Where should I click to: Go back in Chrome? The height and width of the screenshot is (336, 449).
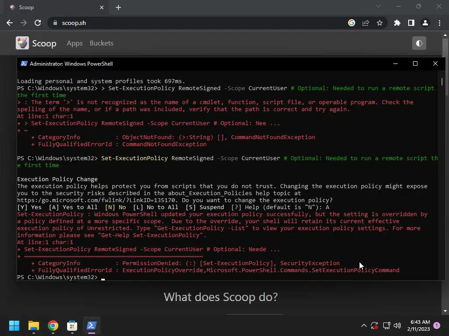[x=10, y=23]
